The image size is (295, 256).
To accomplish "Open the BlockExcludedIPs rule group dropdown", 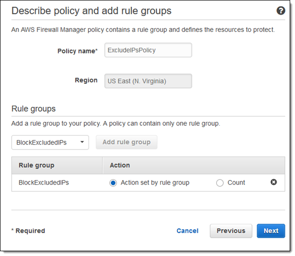I will tap(50, 142).
